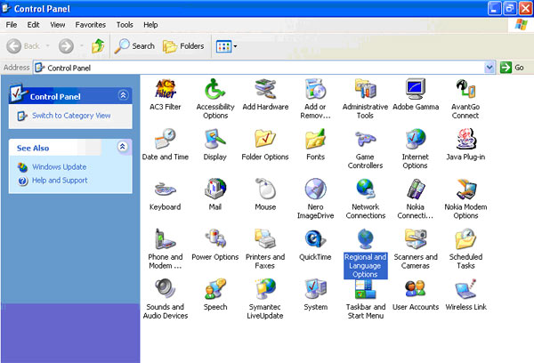Image resolution: width=534 pixels, height=363 pixels.
Task: Expand the Address bar dropdown
Action: pos(489,68)
